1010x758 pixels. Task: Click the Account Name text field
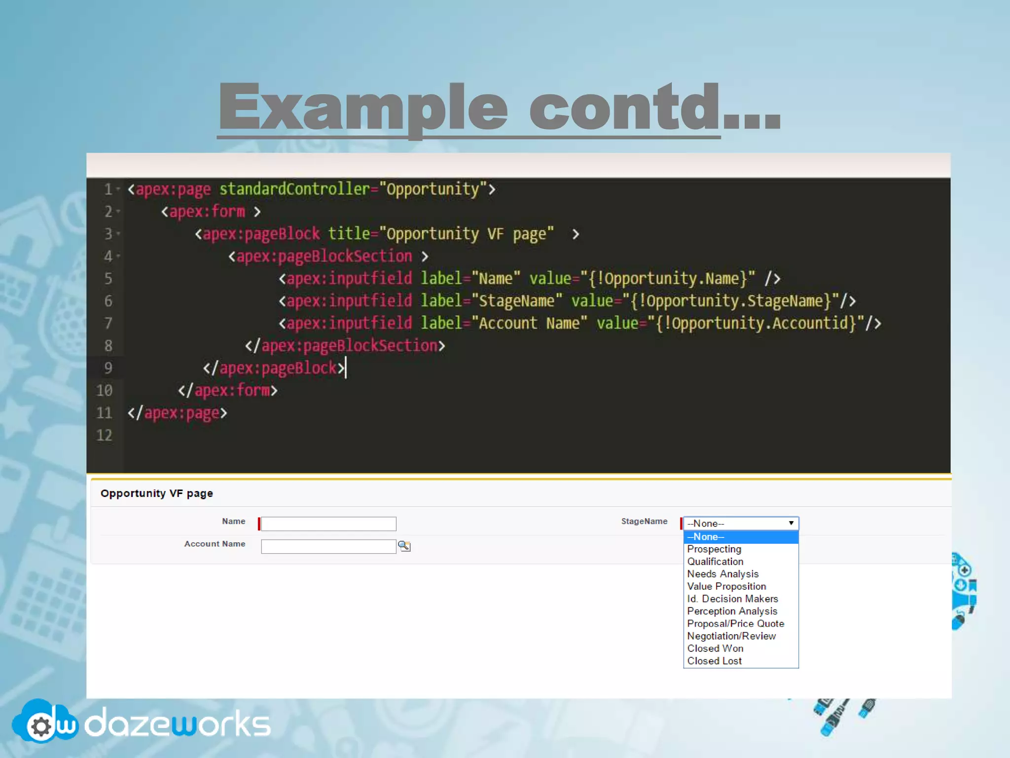tap(328, 546)
